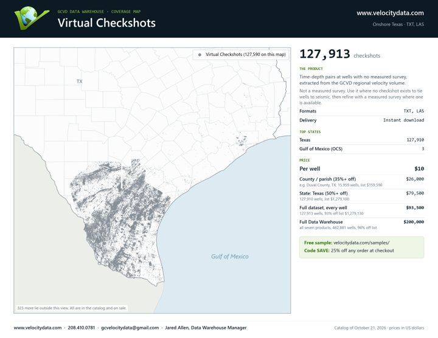The image size is (438, 338).
Task: Click THE PRODUCT section heading
Action: [x=311, y=69]
